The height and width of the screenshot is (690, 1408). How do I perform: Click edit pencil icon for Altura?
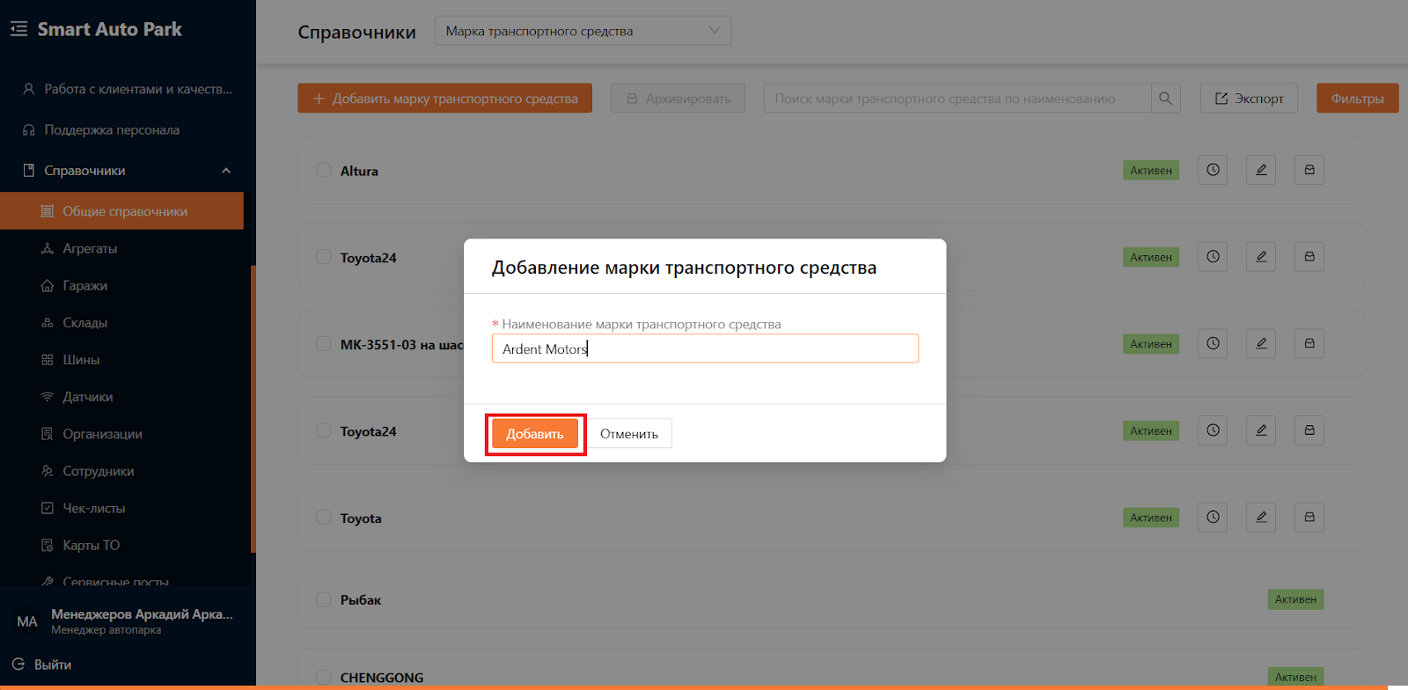click(1261, 170)
